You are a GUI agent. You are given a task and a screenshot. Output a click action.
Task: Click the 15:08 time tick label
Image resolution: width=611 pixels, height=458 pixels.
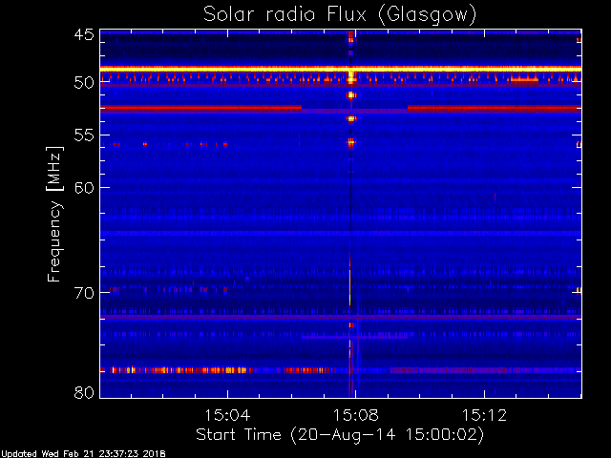click(355, 415)
